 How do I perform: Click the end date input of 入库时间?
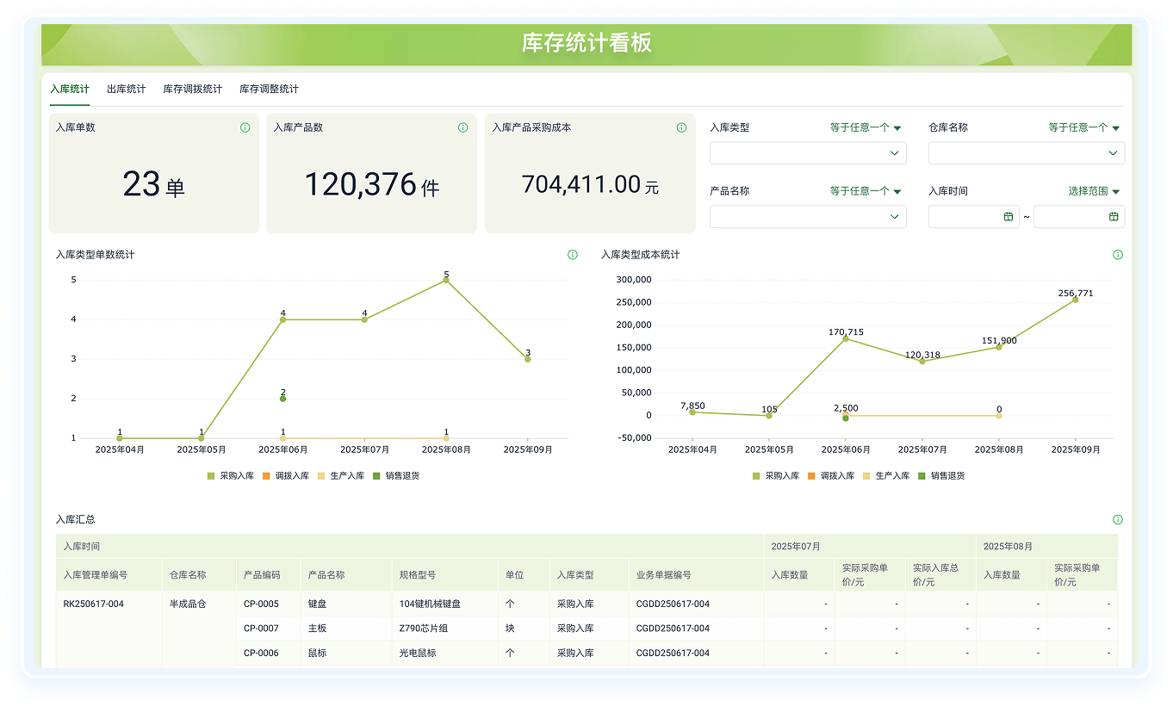pos(1079,217)
